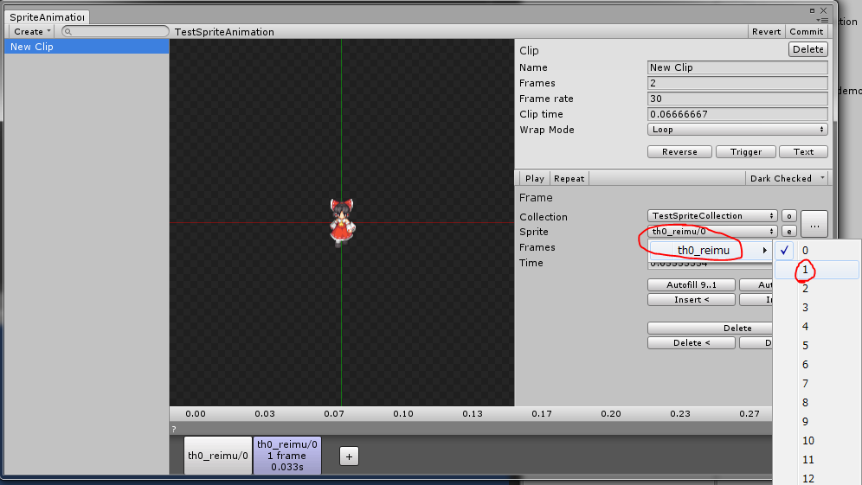Click the question mark below the ruler

[x=174, y=429]
